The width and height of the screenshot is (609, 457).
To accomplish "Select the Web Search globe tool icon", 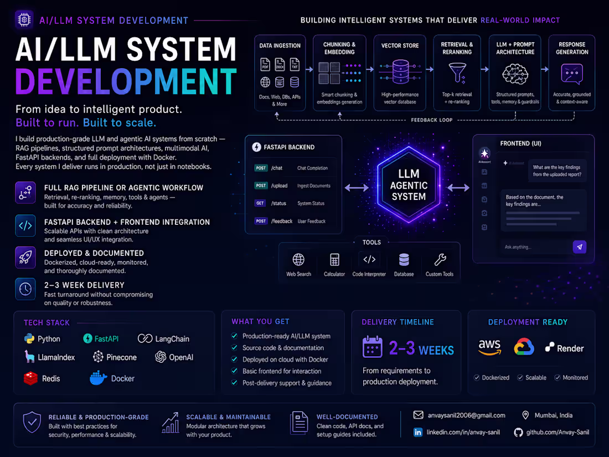I will tap(298, 259).
